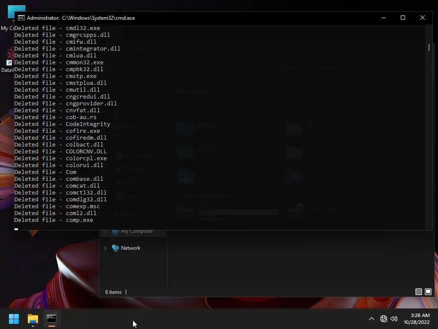Image resolution: width=438 pixels, height=329 pixels.
Task: Switch Explorer to details view
Action: pyautogui.click(x=418, y=292)
